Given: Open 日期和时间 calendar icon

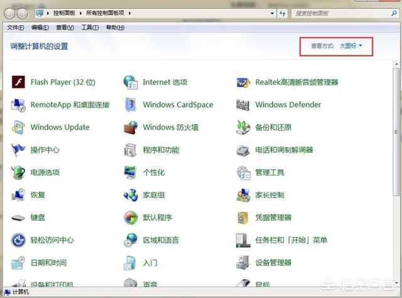Looking at the screenshot, I should click(x=18, y=263).
